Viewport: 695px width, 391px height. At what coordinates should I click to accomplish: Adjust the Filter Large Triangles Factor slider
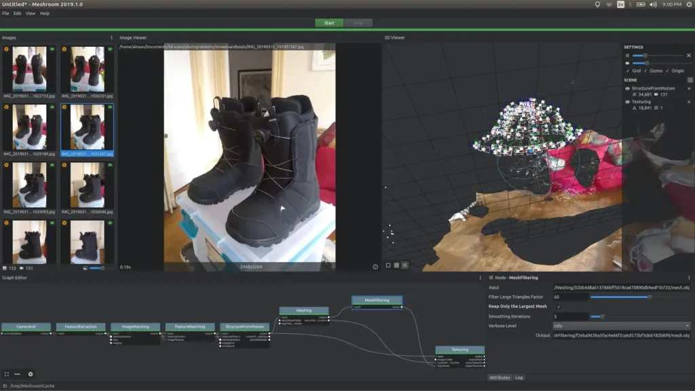tap(649, 297)
